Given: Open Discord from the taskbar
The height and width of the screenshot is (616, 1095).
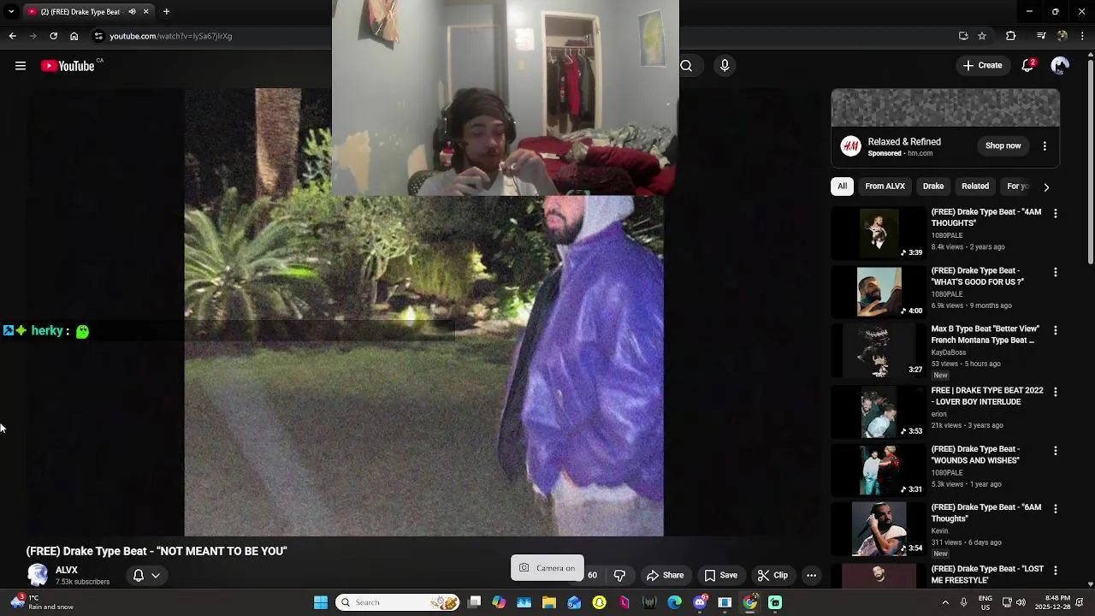Looking at the screenshot, I should pos(700,602).
